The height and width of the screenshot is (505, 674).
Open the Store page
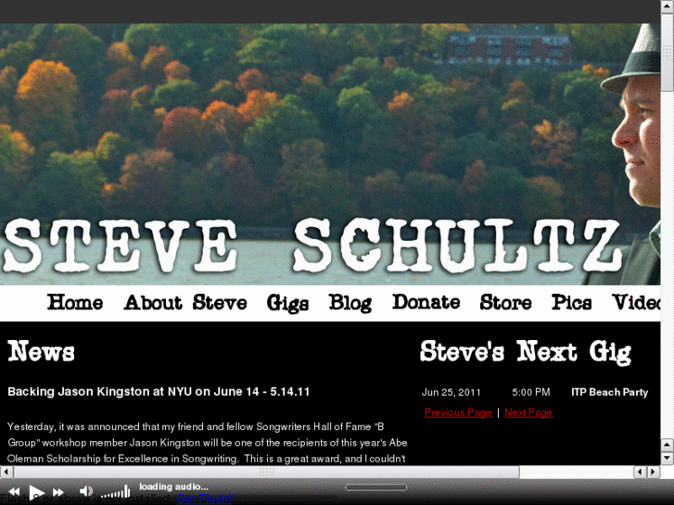coord(505,303)
